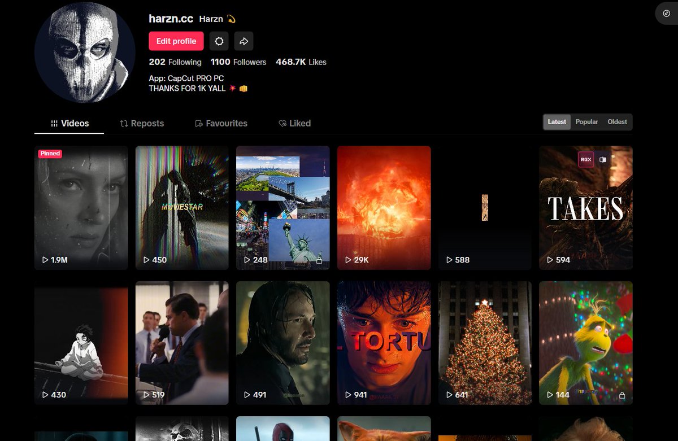The width and height of the screenshot is (678, 441).
Task: Open the MOVIESTAR video thumbnail
Action: (182, 208)
